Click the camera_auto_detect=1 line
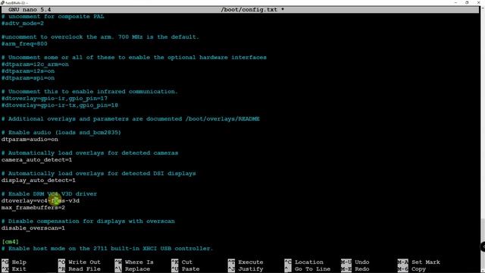This screenshot has width=485, height=273. [x=37, y=160]
